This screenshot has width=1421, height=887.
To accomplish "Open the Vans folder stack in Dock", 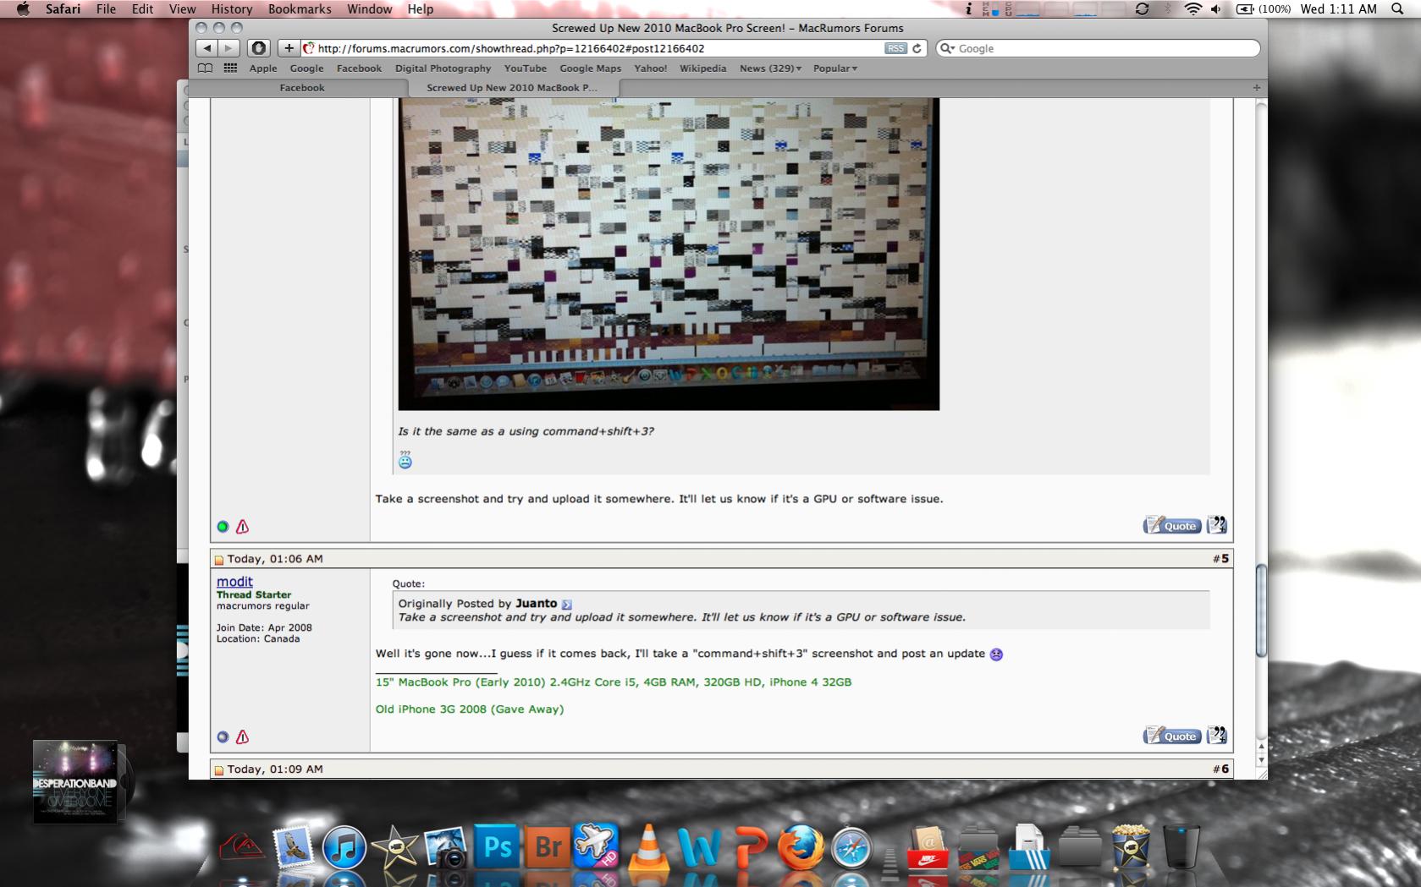I will tap(978, 847).
